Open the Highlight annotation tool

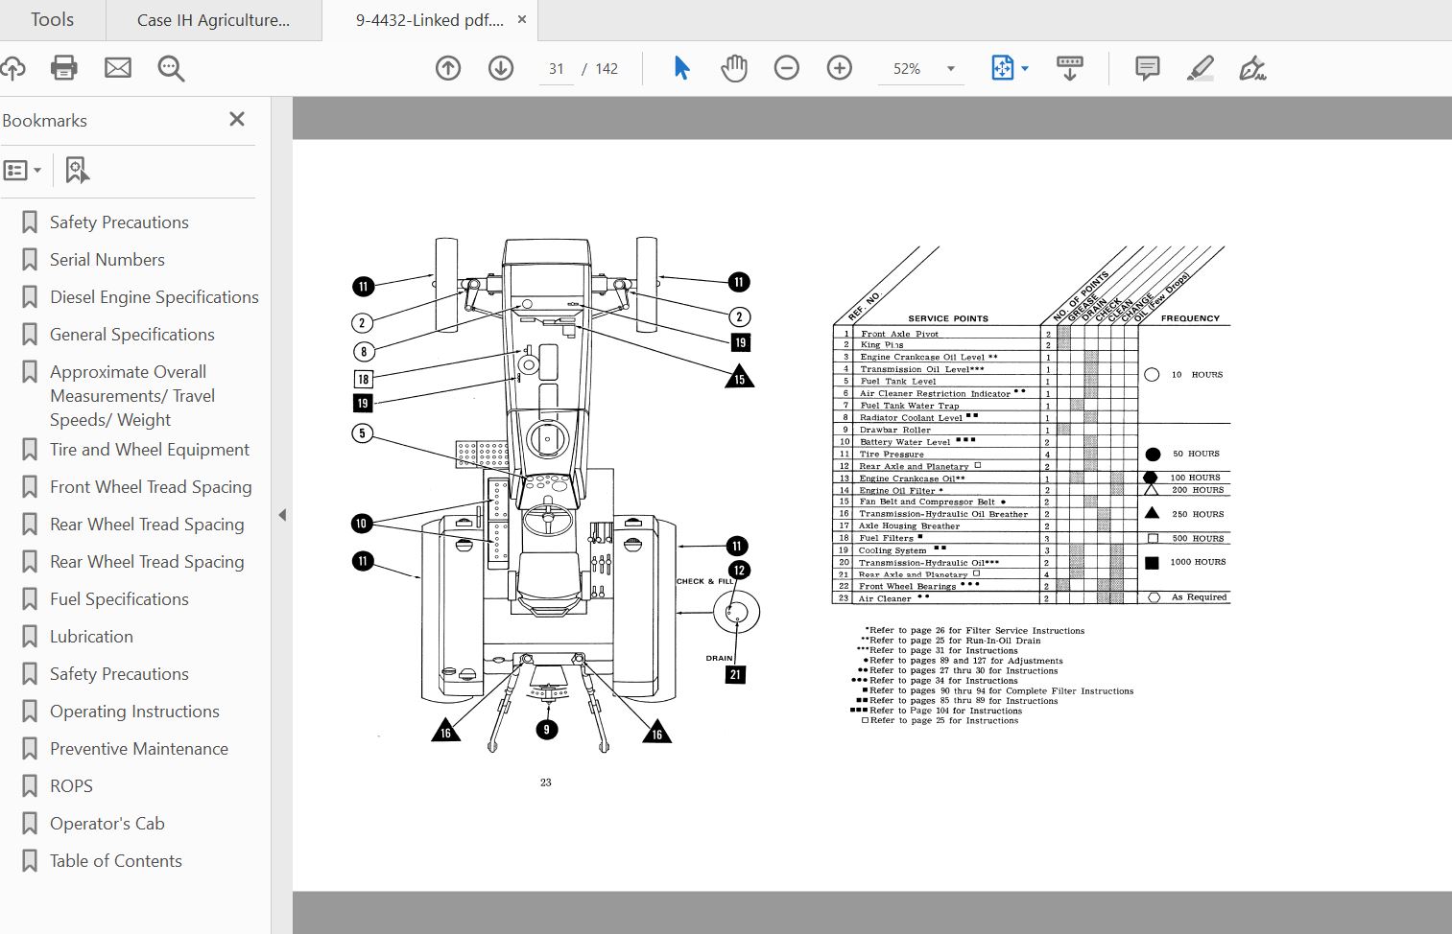1201,68
